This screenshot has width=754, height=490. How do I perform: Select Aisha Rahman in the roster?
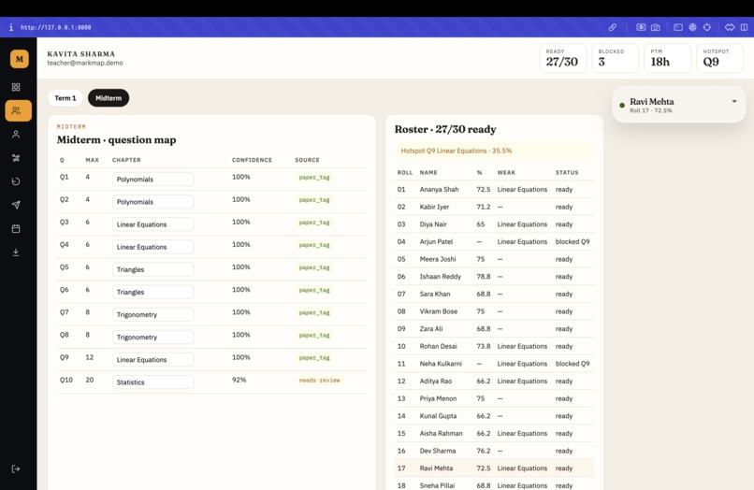494,433
